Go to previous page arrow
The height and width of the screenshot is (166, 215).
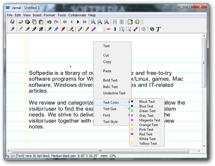click(71, 22)
